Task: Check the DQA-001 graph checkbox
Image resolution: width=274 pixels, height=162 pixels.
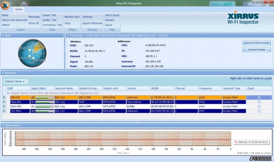Action: 259,102
